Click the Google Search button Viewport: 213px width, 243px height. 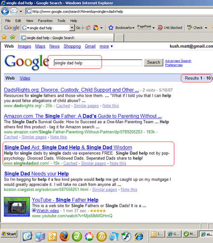pos(153,62)
